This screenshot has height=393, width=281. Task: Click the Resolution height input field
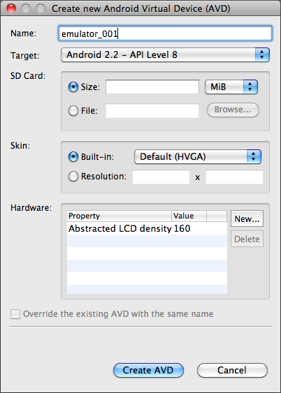coord(234,177)
